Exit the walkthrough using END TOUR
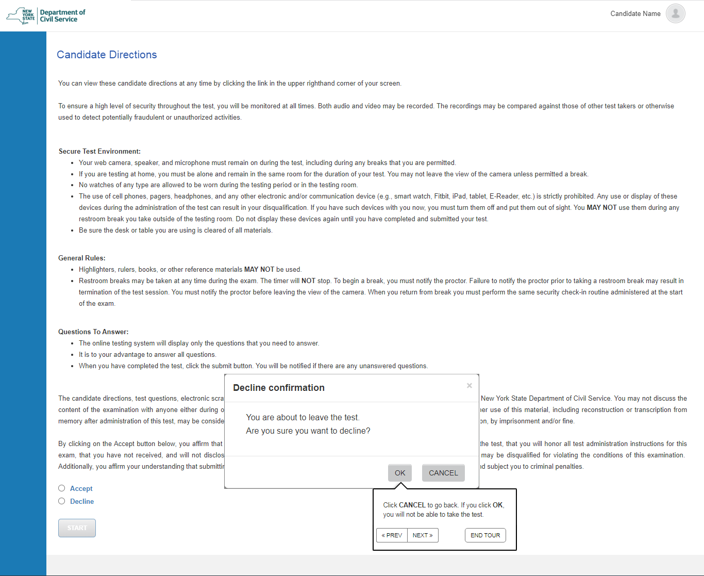 tap(485, 535)
